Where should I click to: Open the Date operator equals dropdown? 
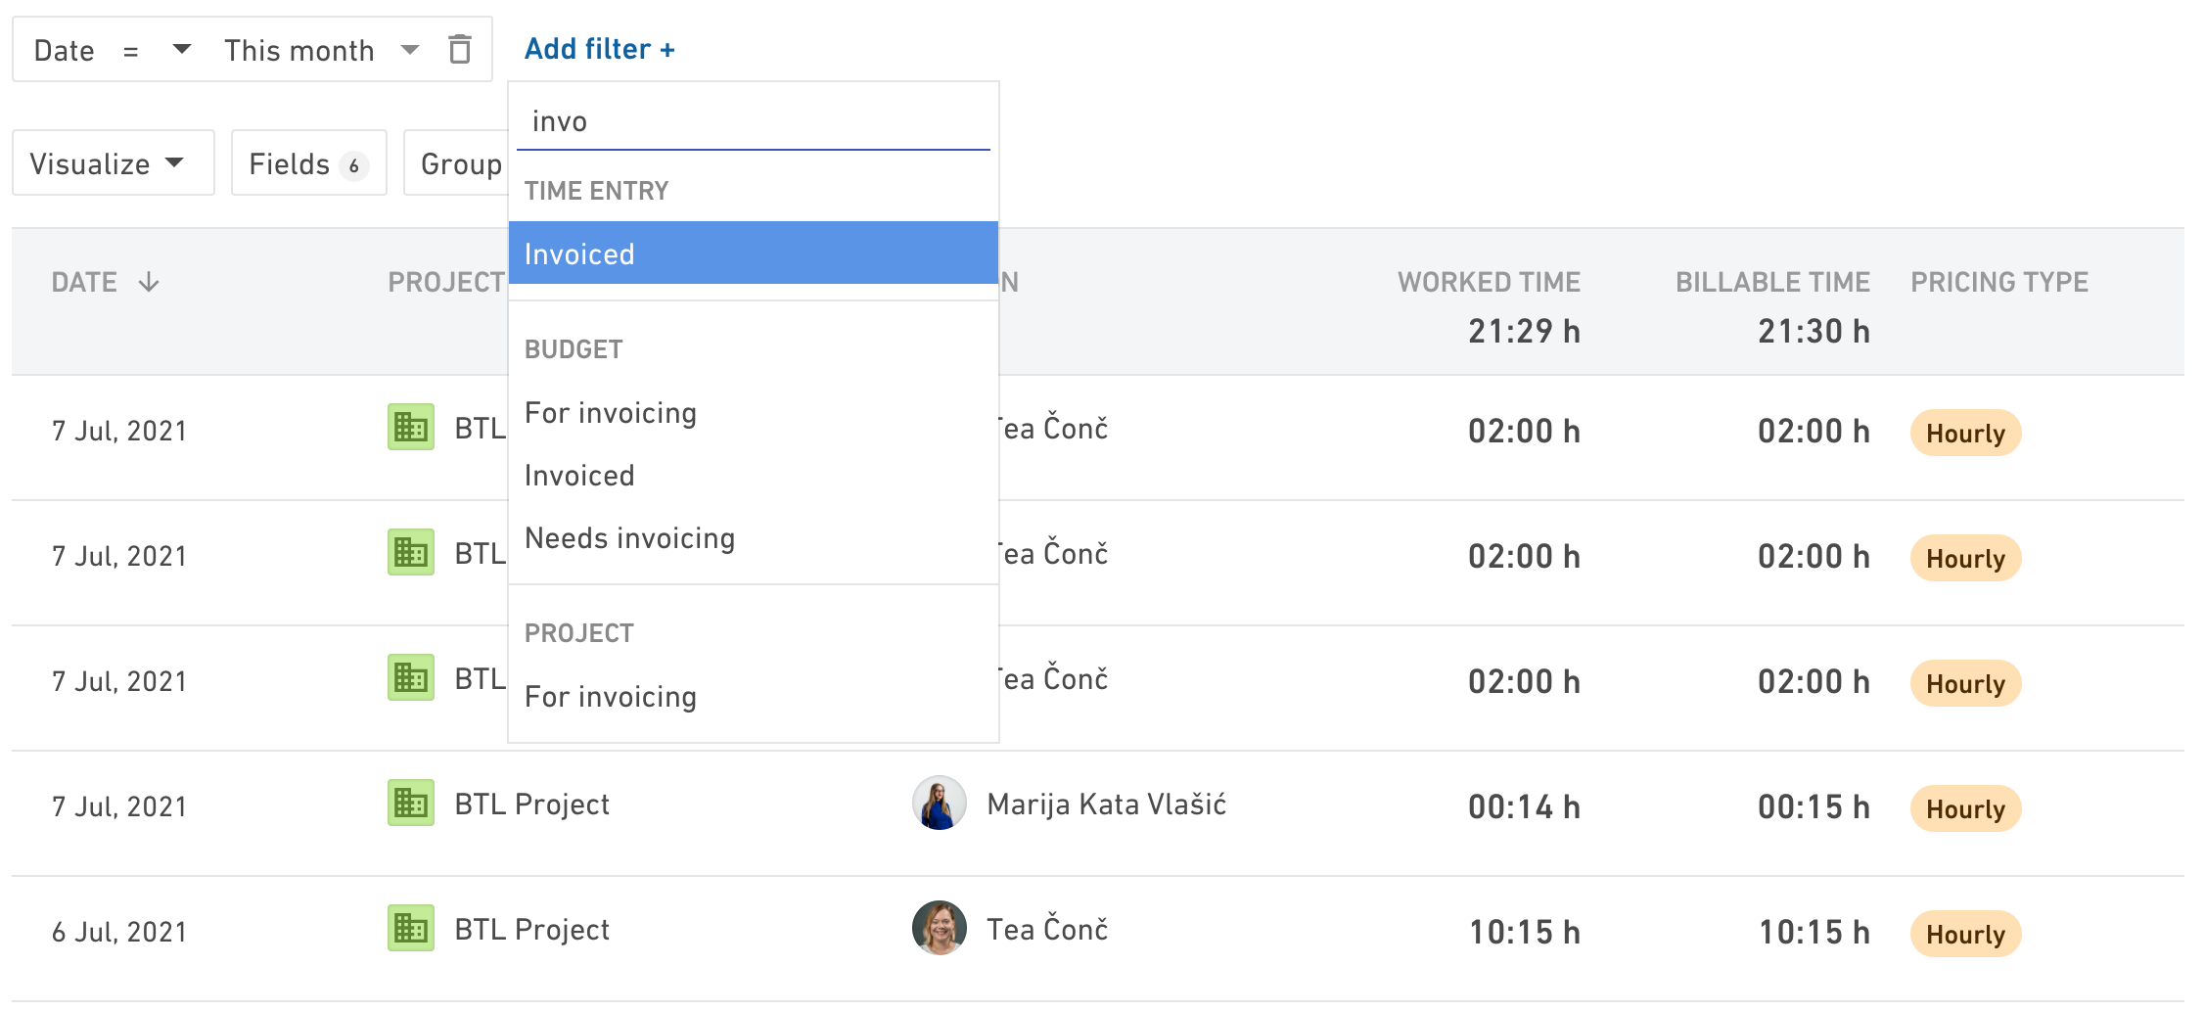coord(157,50)
